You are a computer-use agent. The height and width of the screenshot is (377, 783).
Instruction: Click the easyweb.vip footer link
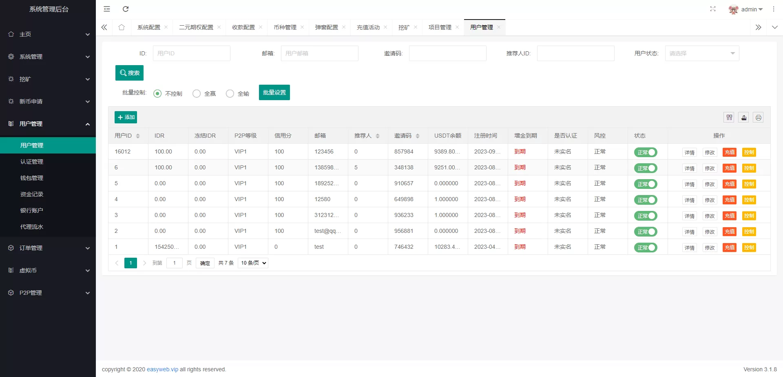coord(162,369)
